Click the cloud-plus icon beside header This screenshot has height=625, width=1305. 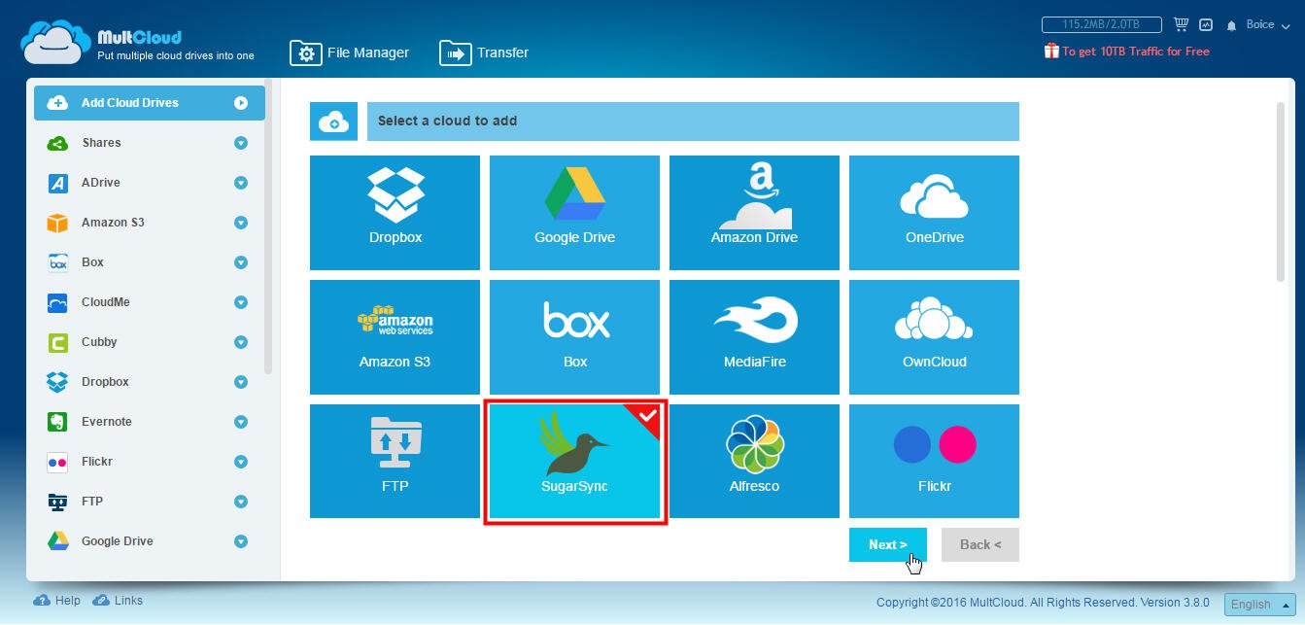point(333,122)
